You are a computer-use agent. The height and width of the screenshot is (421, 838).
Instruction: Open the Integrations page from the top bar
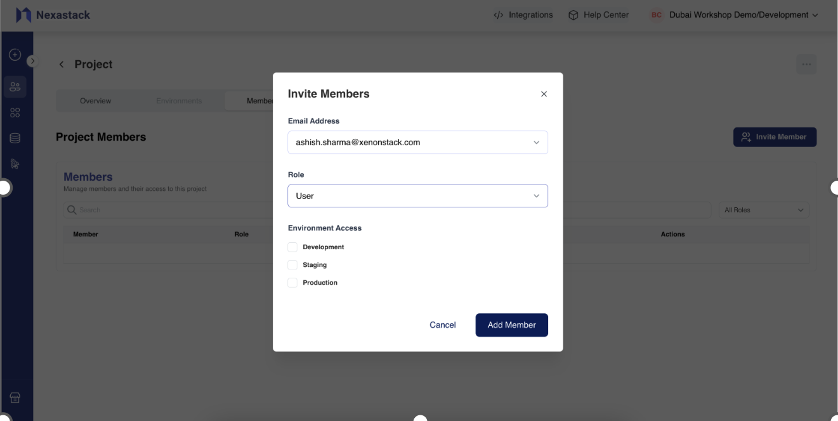pos(523,15)
